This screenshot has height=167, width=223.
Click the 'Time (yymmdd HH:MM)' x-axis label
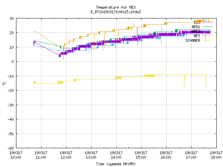click(x=116, y=164)
